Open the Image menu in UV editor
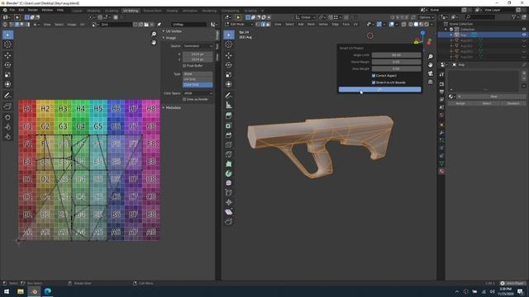The image size is (529, 297). (x=72, y=25)
